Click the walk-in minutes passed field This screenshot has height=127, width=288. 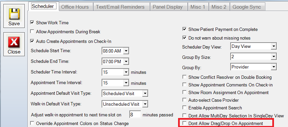[135, 115]
